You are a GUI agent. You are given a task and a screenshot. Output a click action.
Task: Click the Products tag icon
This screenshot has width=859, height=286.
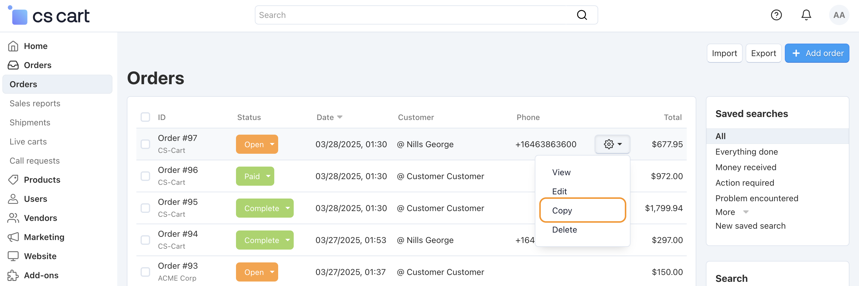coord(13,180)
